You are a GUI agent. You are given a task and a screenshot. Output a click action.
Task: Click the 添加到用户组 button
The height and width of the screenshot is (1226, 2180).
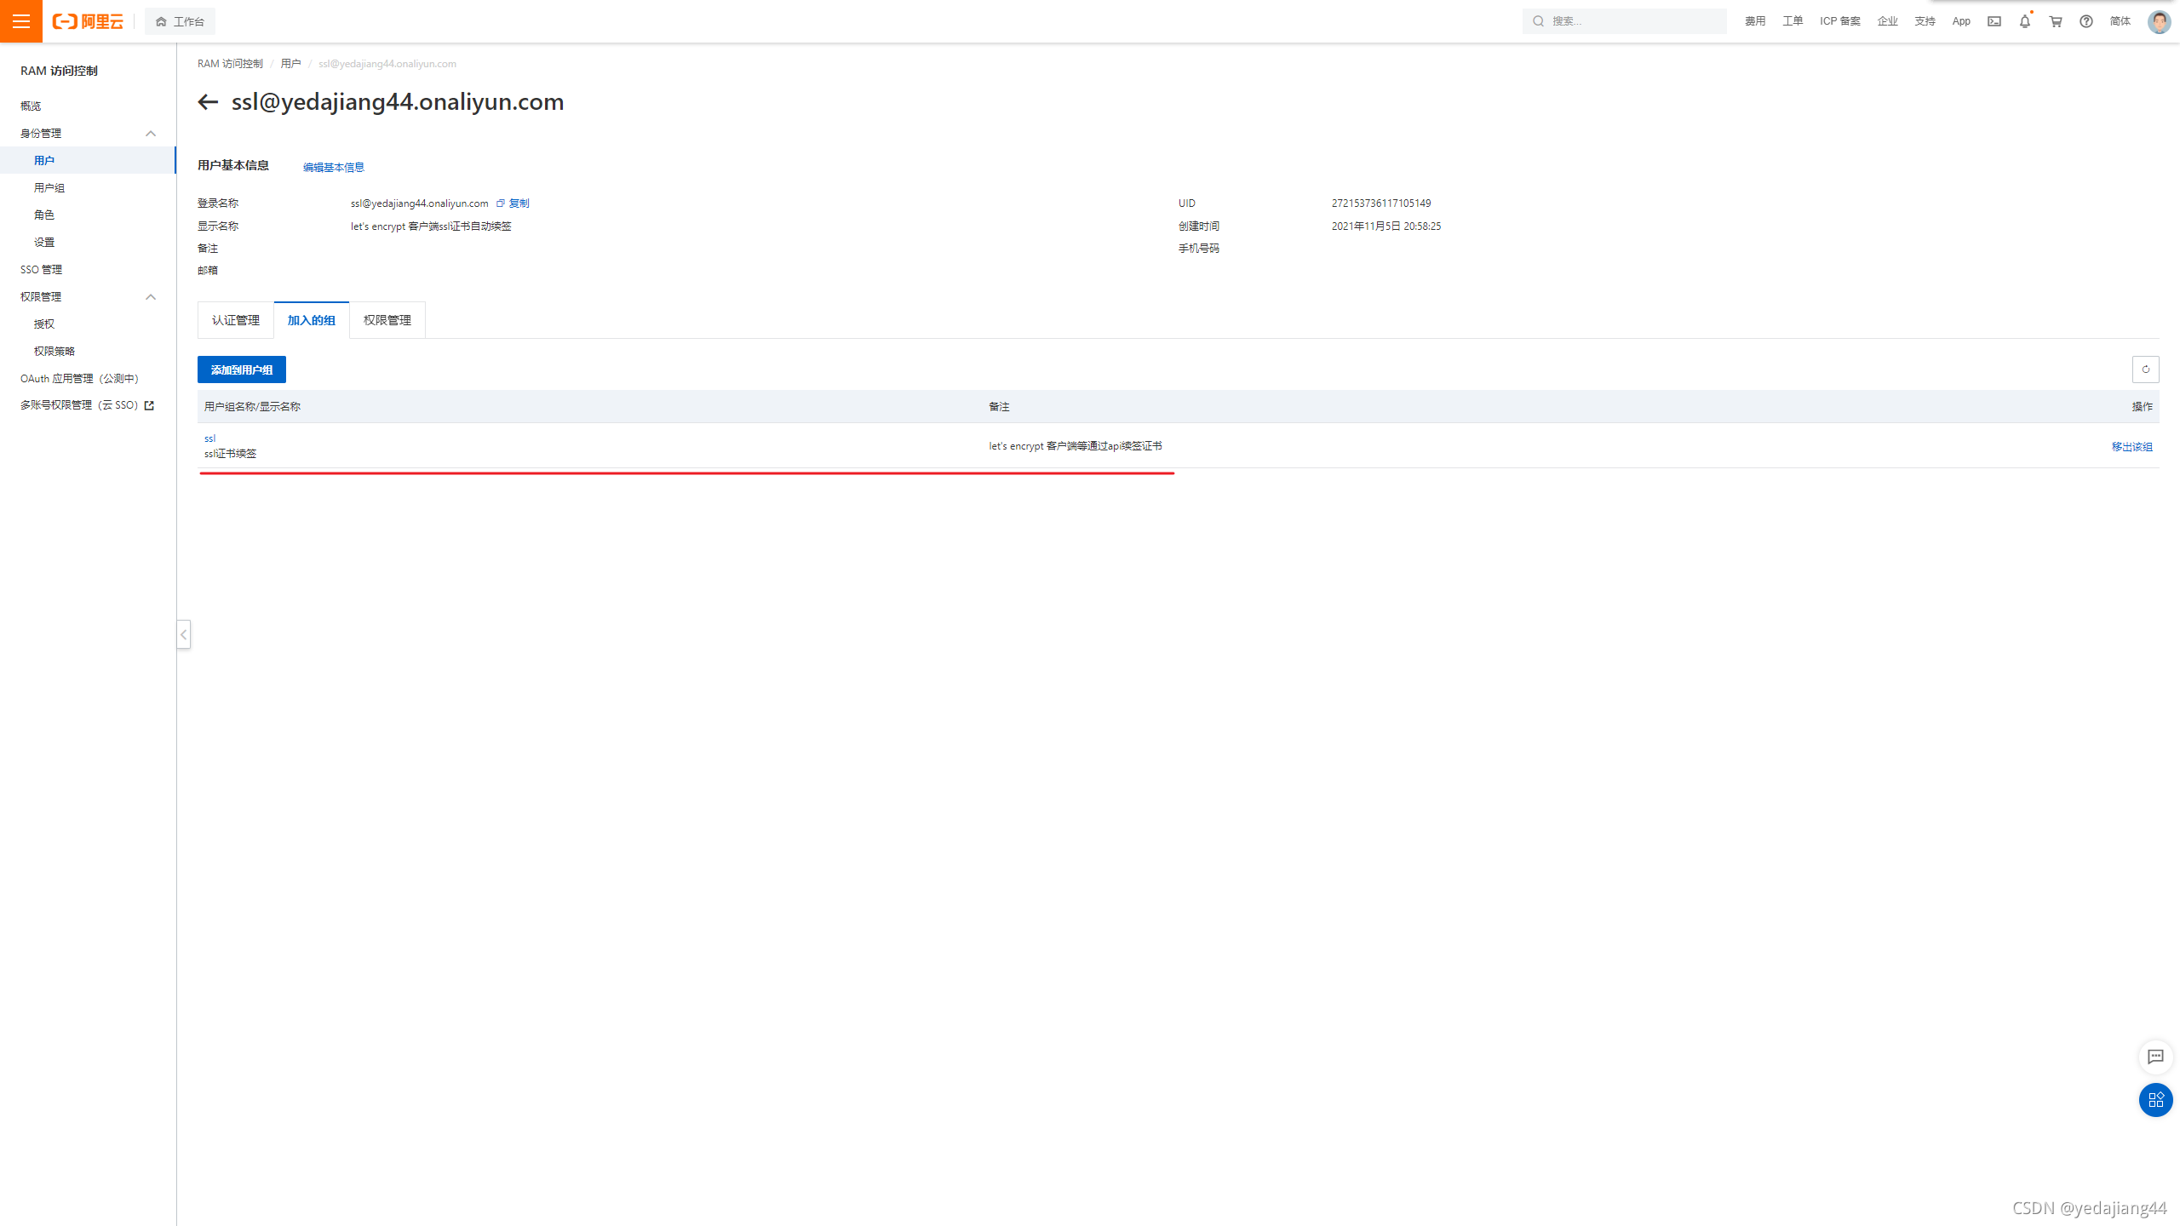(x=242, y=370)
